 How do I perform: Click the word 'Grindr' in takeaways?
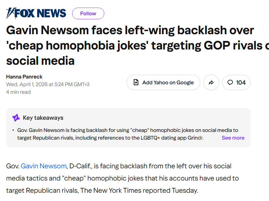[x=195, y=138]
